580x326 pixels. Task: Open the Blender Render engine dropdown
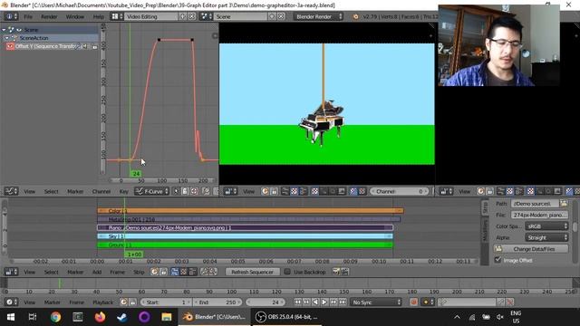(x=318, y=16)
